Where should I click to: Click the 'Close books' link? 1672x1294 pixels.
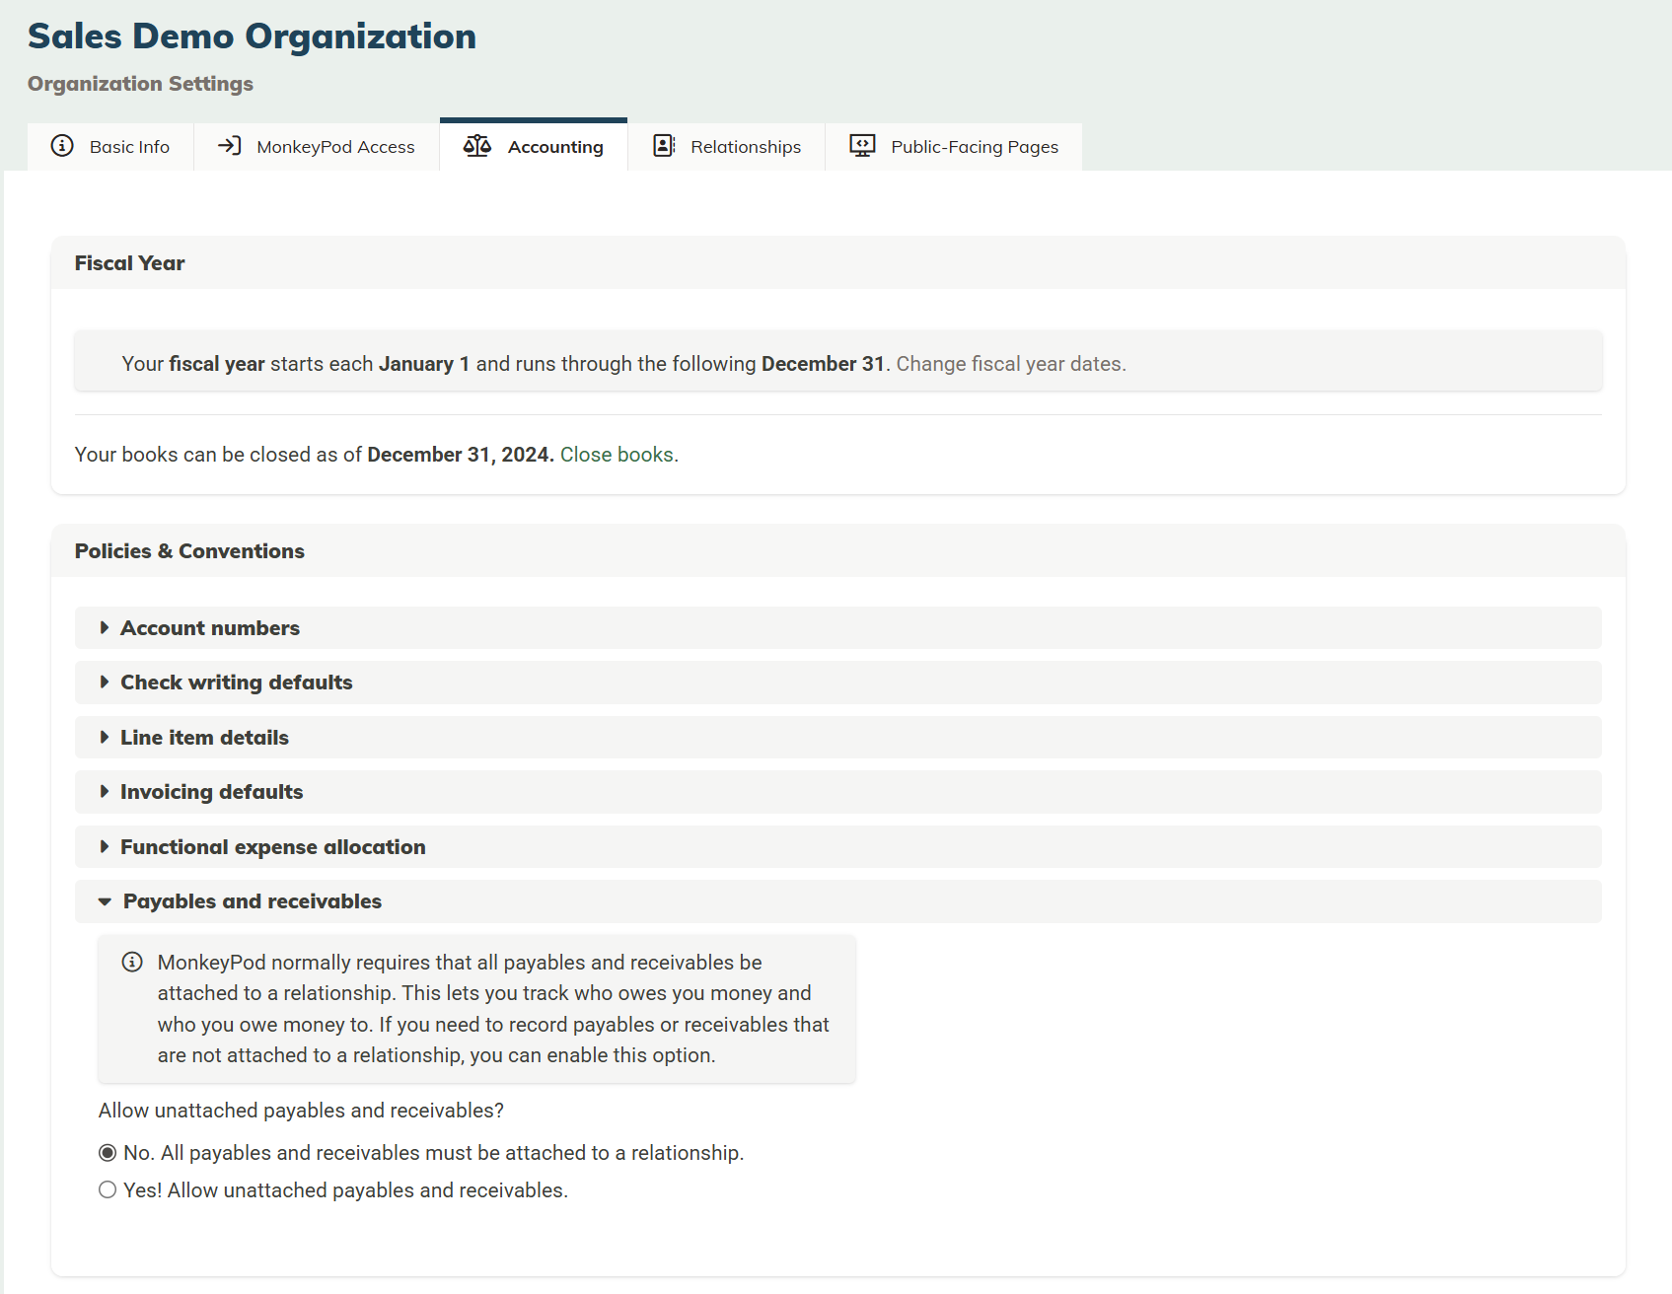click(x=617, y=455)
